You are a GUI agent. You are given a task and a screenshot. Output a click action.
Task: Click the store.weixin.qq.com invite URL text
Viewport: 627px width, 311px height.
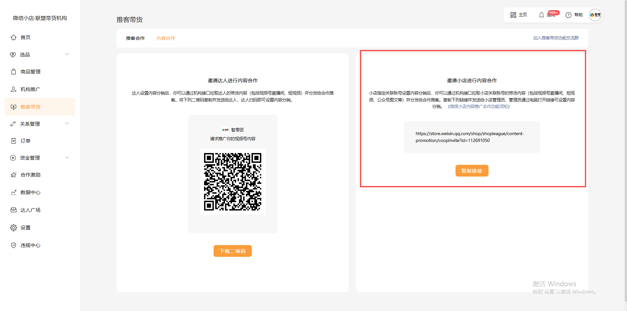[x=470, y=137]
